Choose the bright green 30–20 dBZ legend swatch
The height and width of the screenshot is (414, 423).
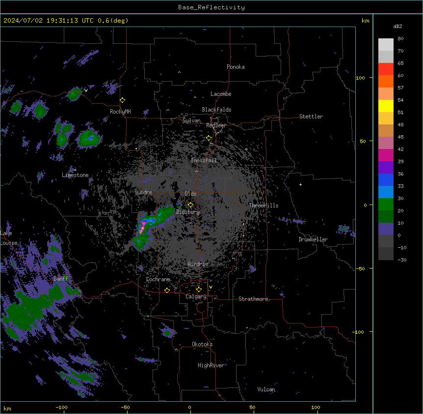point(386,205)
